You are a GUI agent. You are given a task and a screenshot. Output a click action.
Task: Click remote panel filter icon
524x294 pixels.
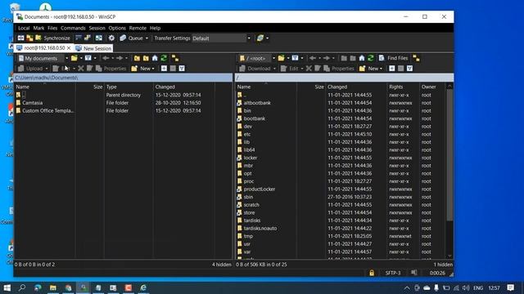(x=295, y=58)
